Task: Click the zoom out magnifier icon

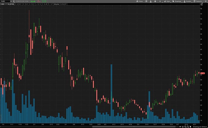Action: 188,127
